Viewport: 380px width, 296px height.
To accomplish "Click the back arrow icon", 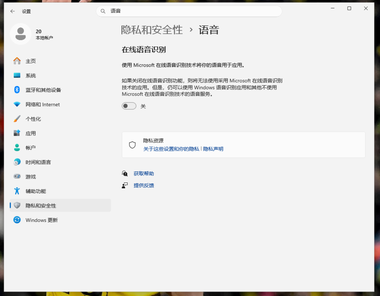I will tap(13, 11).
